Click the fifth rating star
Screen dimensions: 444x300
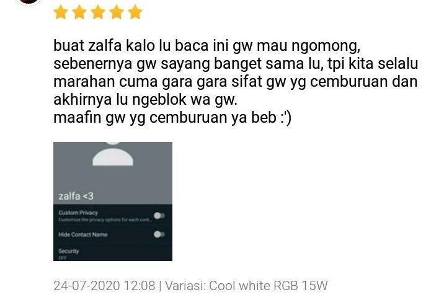point(135,12)
